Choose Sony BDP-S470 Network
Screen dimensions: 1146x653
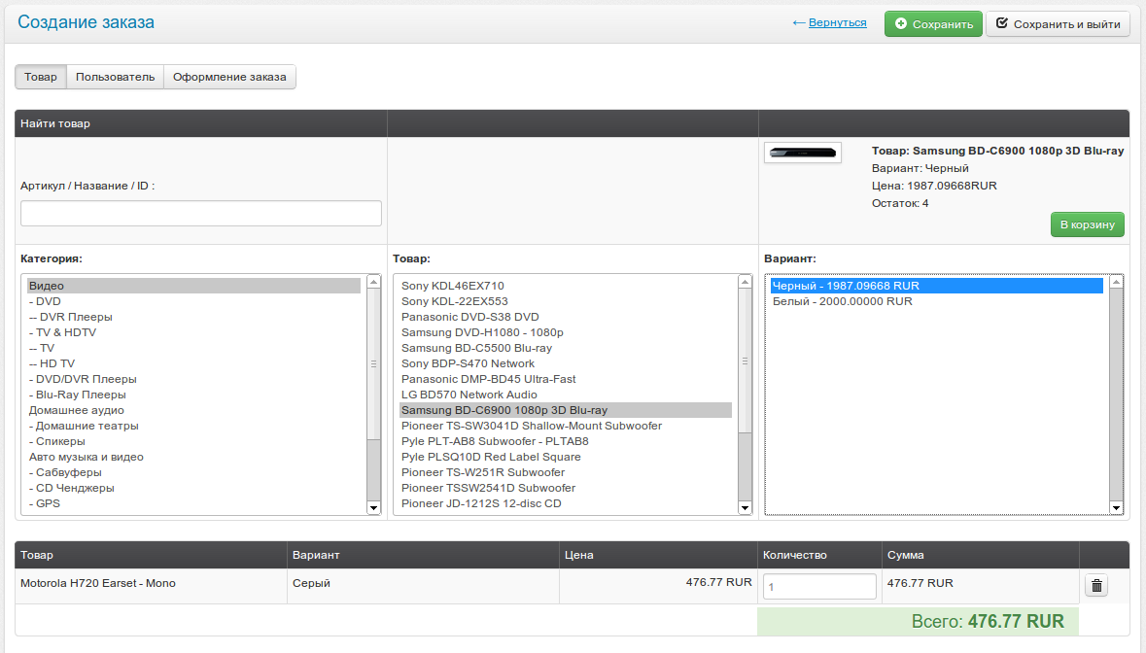click(x=566, y=363)
